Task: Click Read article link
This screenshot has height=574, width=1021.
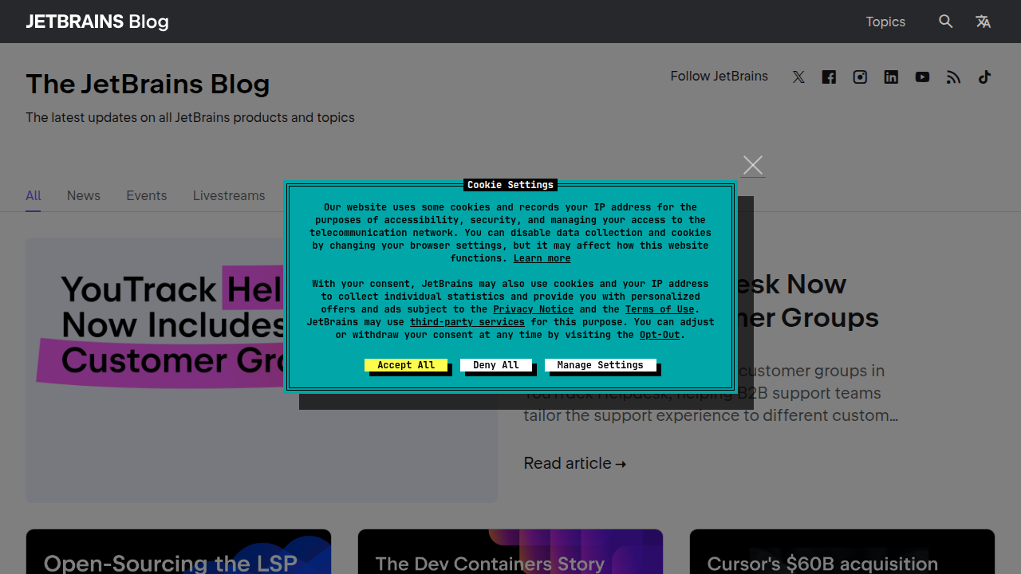Action: pos(575,463)
